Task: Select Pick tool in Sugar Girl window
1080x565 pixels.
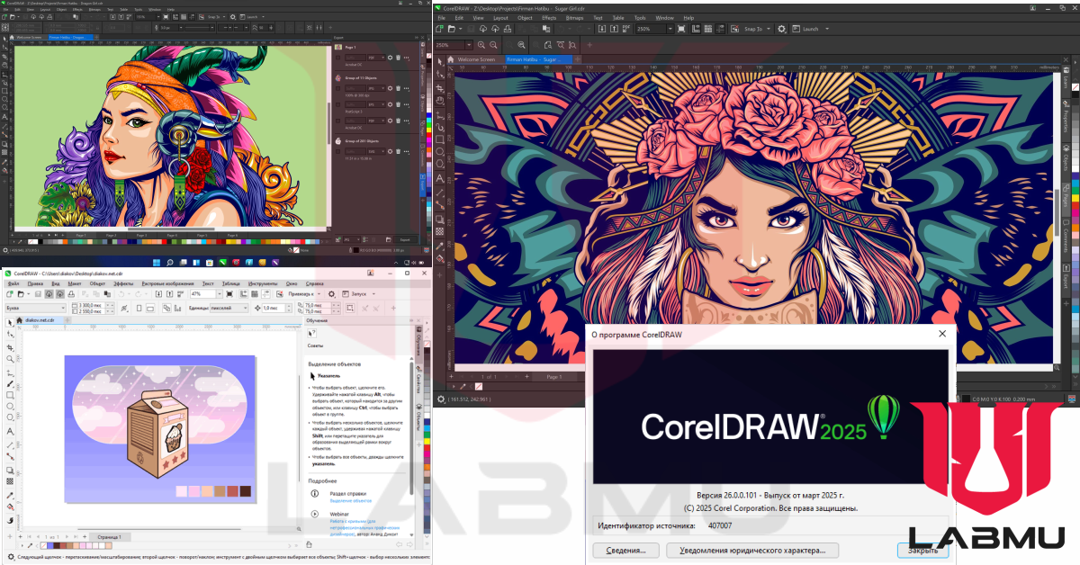Action: tap(440, 62)
